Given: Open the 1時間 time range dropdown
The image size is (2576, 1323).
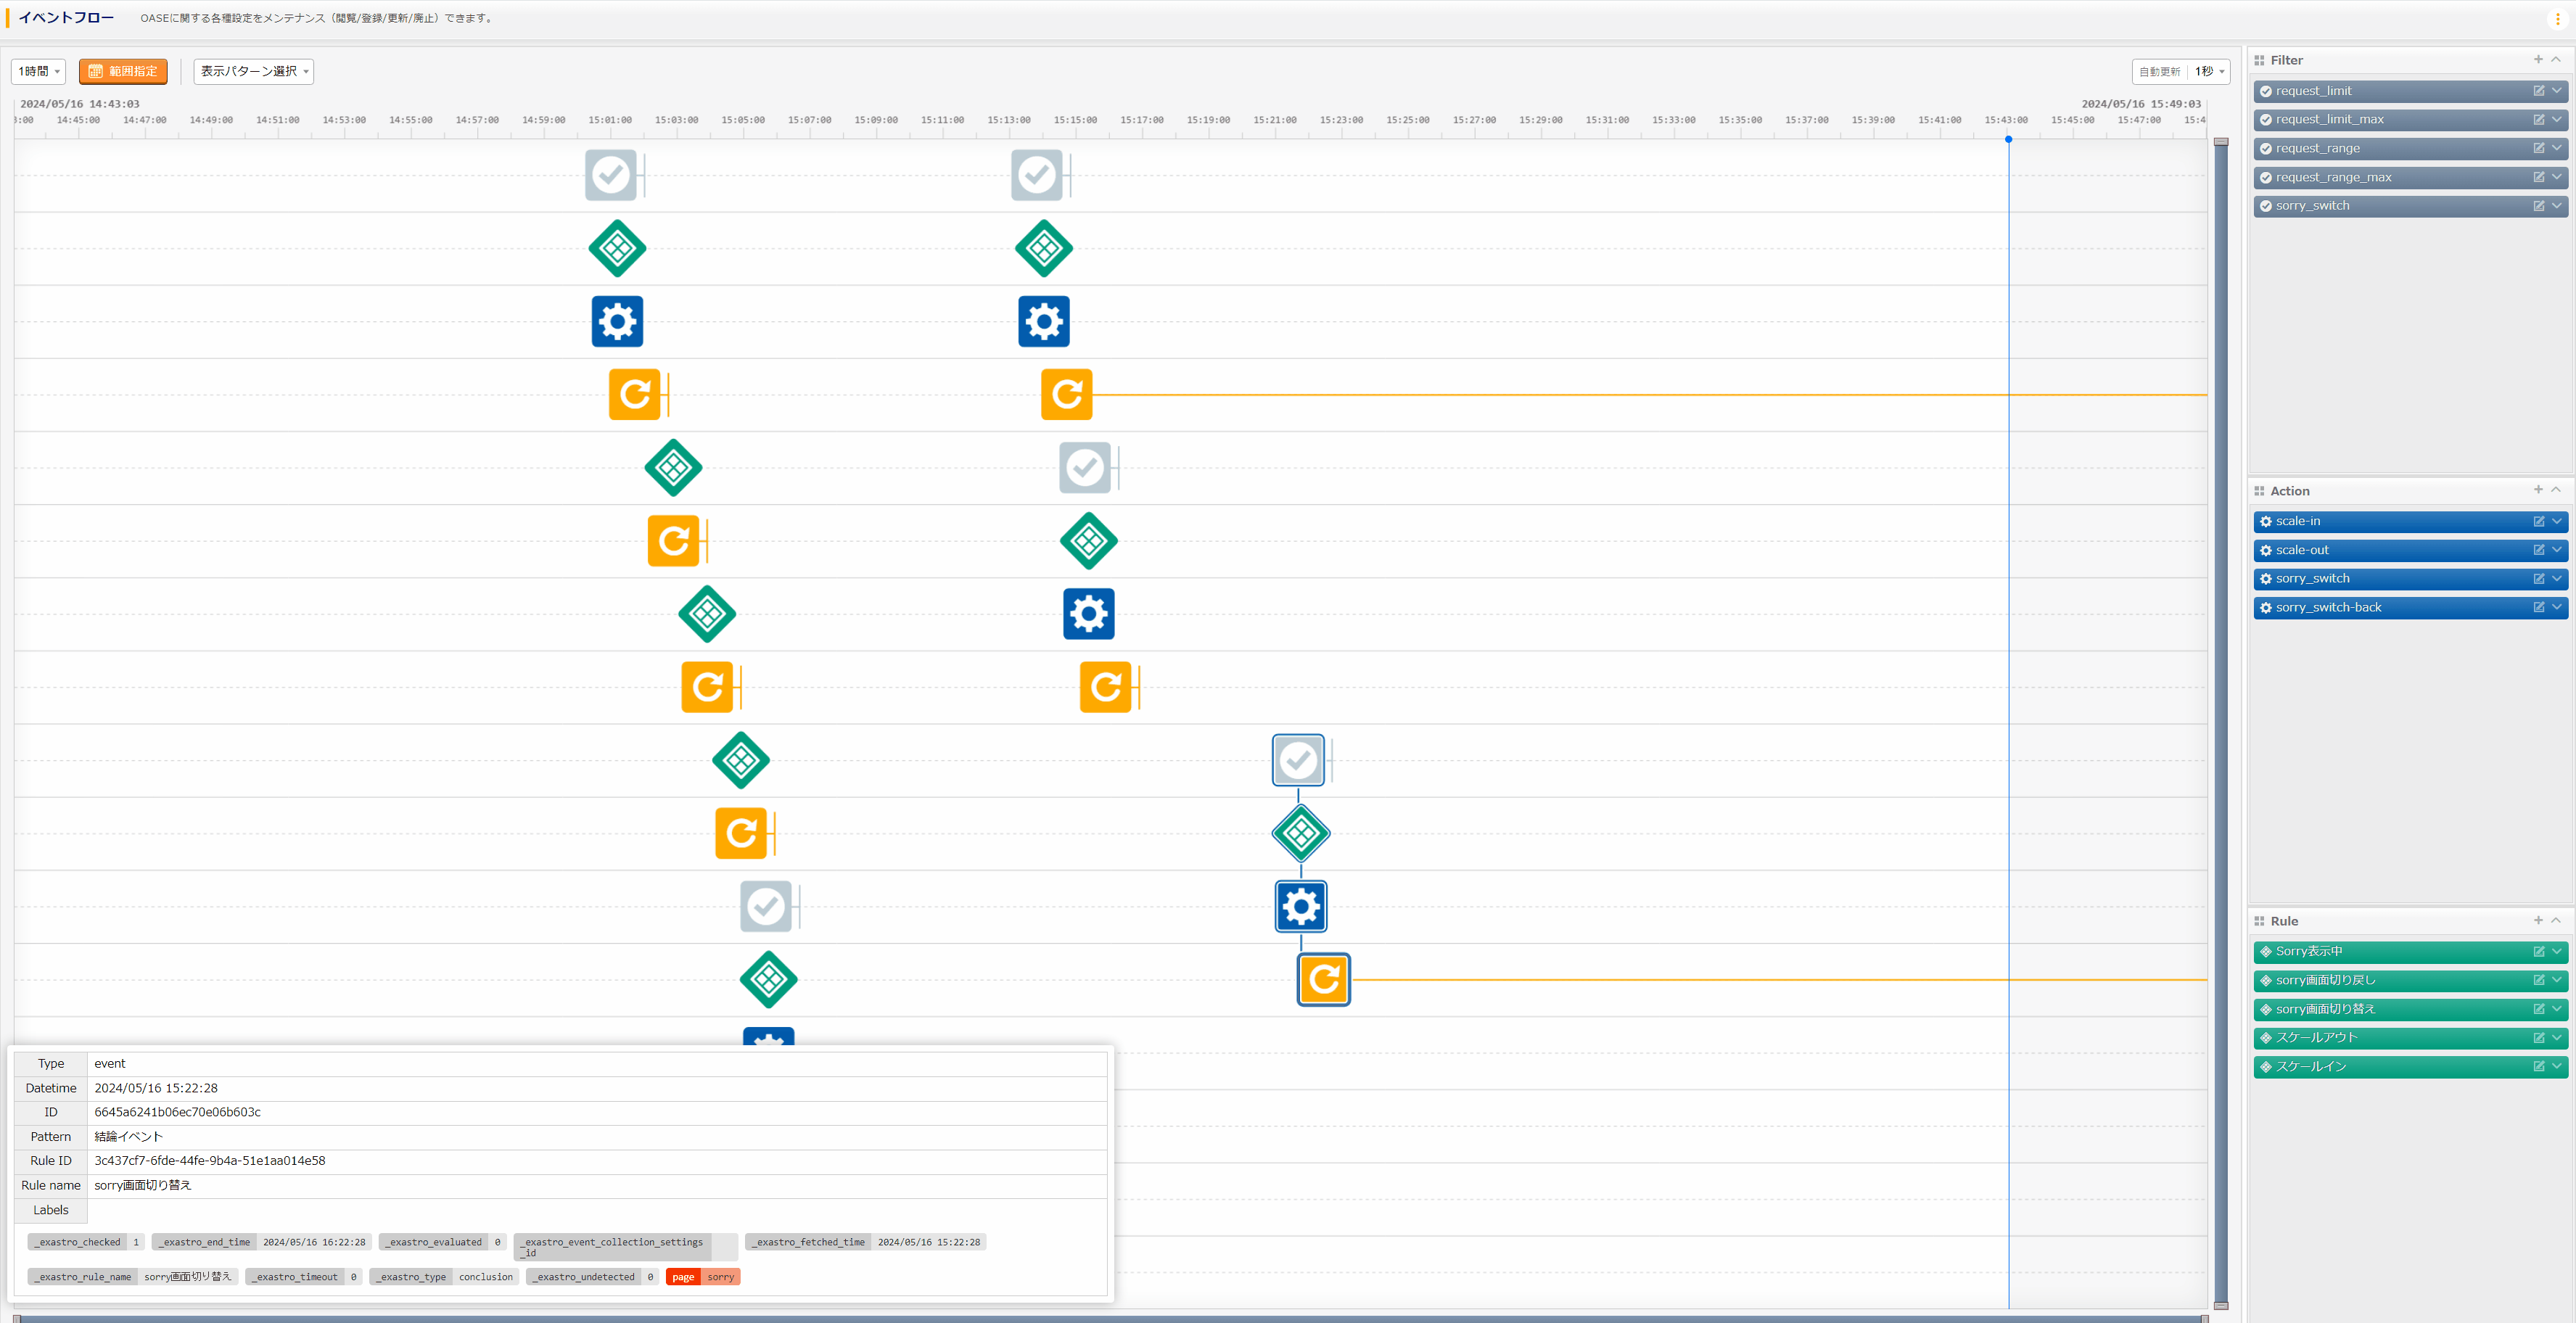Looking at the screenshot, I should (39, 72).
